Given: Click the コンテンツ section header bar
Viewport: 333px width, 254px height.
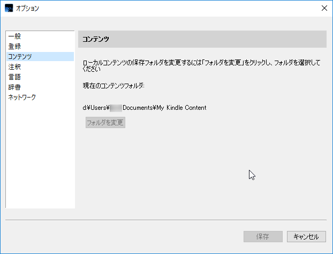Looking at the screenshot, I should [x=202, y=39].
